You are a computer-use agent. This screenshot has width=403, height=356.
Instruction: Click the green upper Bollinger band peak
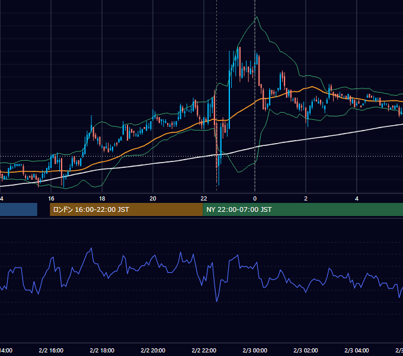[257, 17]
